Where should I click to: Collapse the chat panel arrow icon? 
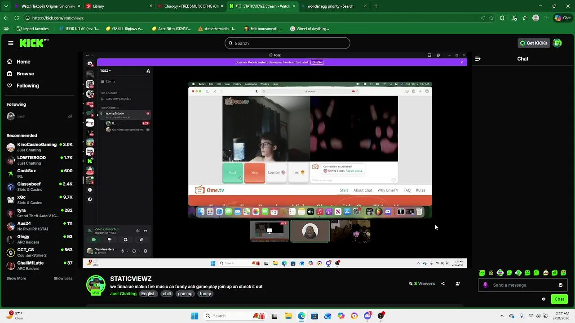pyautogui.click(x=478, y=59)
